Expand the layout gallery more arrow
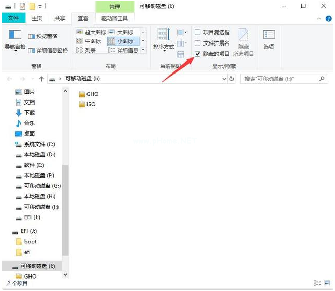Screen dimensions: 335x291 pos(143,50)
